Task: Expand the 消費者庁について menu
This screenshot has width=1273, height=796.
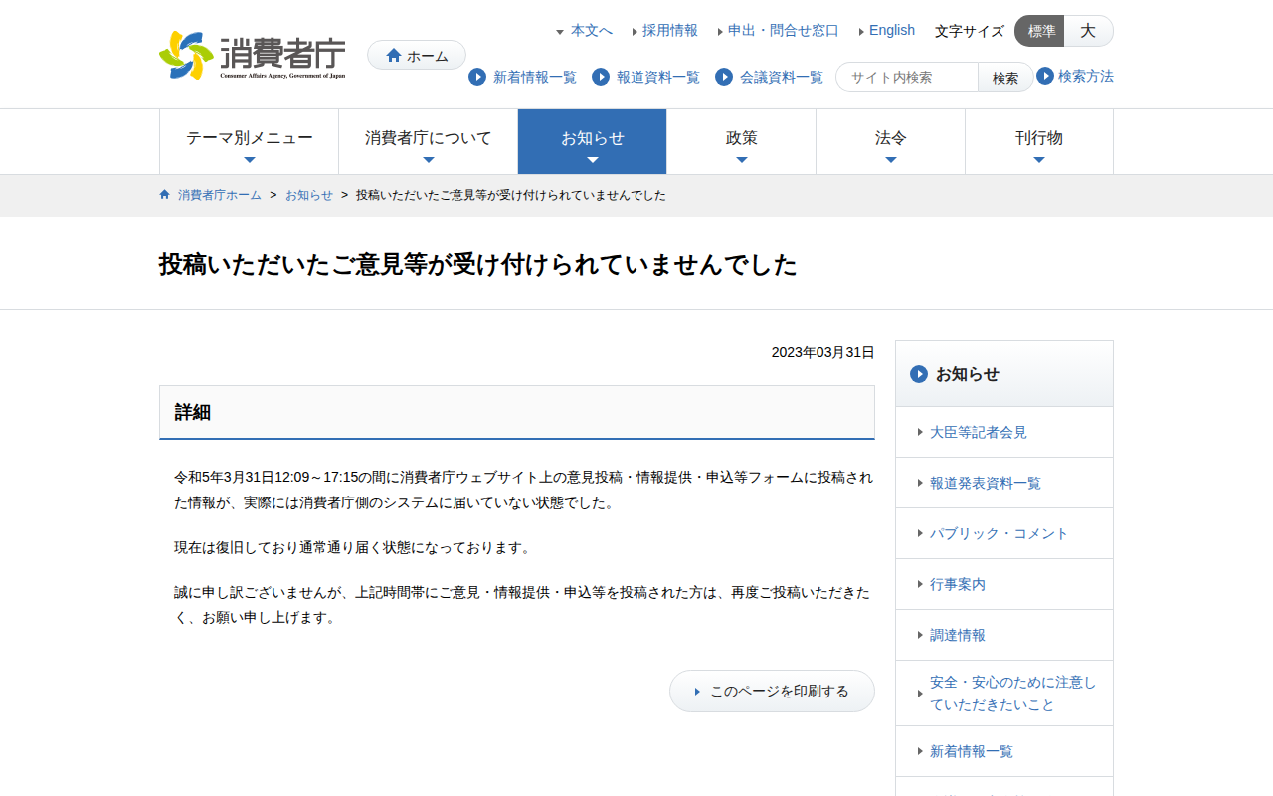Action: pos(429,142)
